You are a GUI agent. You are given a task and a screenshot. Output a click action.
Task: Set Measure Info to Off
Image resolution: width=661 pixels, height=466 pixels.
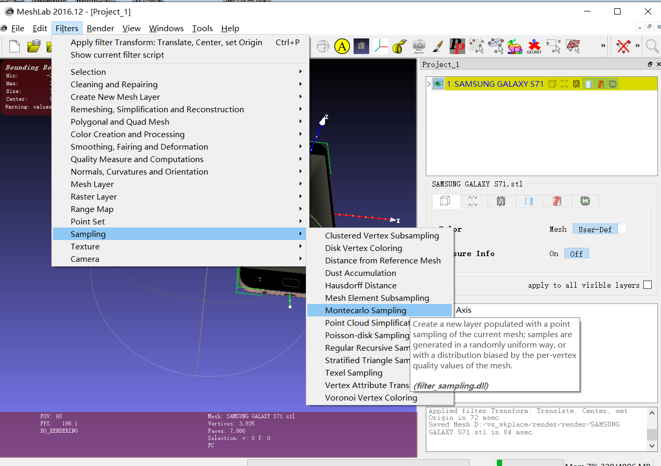click(x=576, y=254)
